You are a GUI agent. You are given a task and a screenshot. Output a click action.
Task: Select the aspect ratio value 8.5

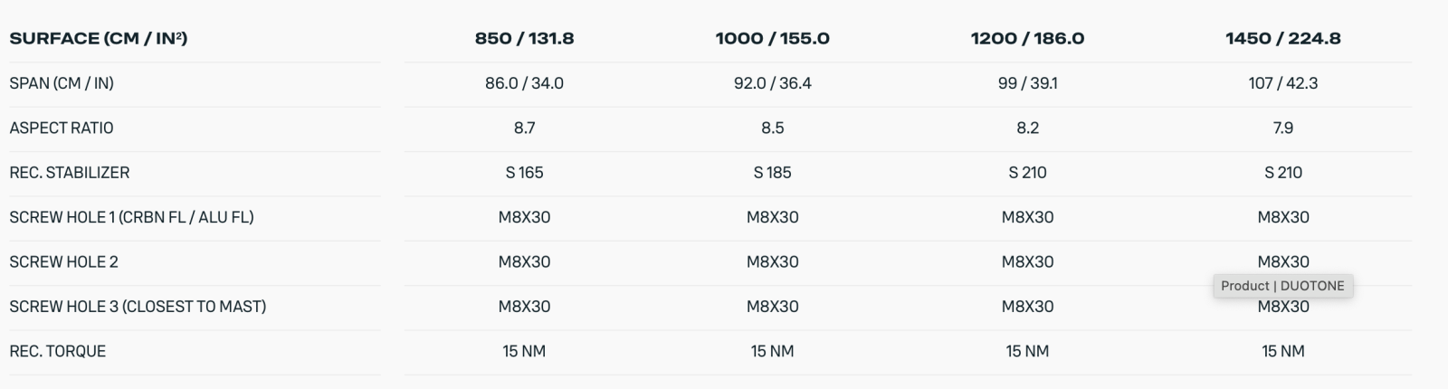tap(772, 128)
